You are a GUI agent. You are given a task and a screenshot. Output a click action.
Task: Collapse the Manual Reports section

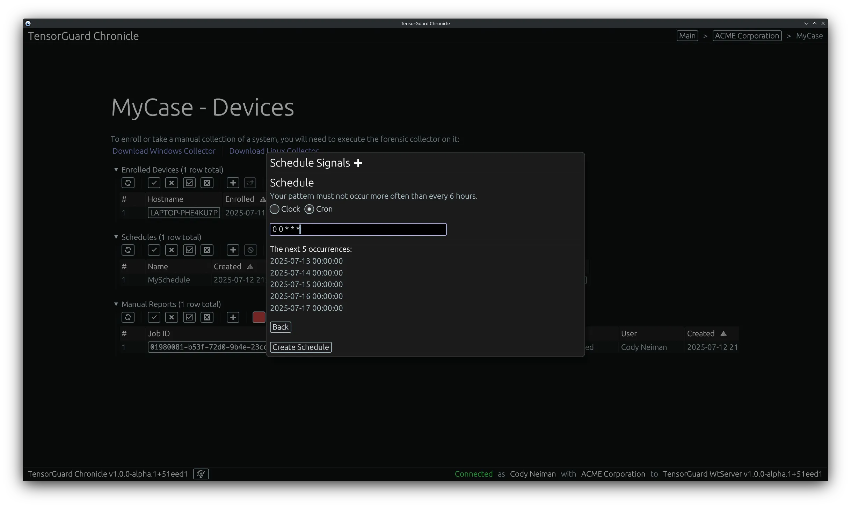coord(116,304)
